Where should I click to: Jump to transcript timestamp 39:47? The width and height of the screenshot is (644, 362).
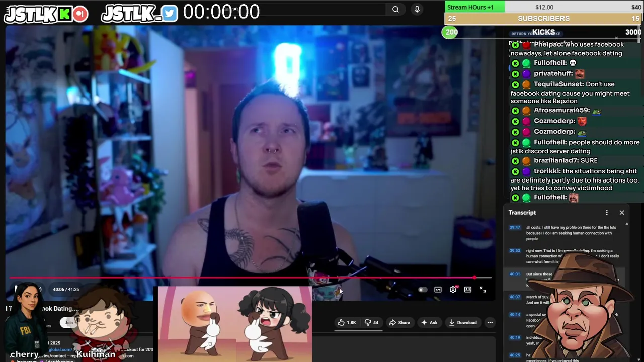pyautogui.click(x=514, y=227)
